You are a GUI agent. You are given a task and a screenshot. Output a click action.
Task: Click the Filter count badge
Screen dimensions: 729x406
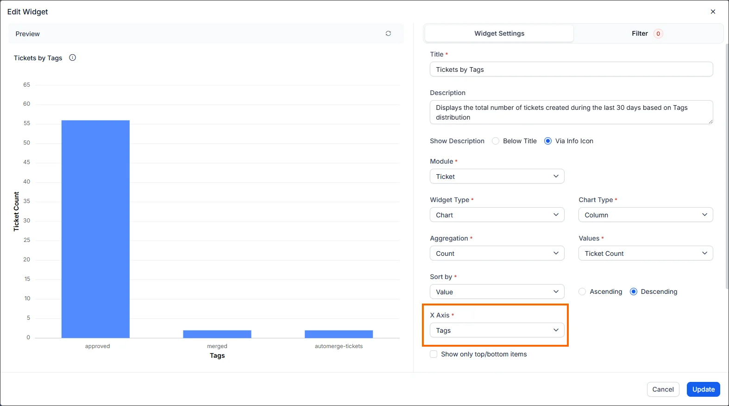click(x=658, y=33)
